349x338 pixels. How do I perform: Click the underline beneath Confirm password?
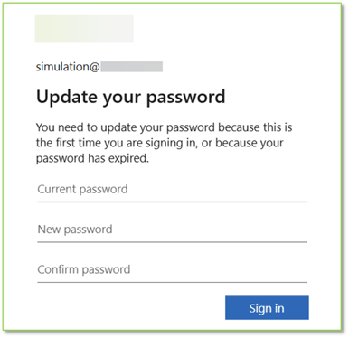pyautogui.click(x=172, y=282)
